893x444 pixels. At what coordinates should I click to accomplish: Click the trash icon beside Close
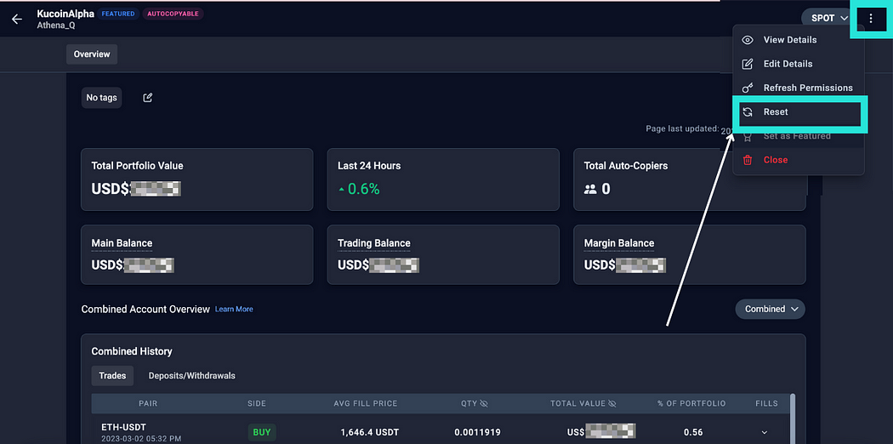point(748,160)
